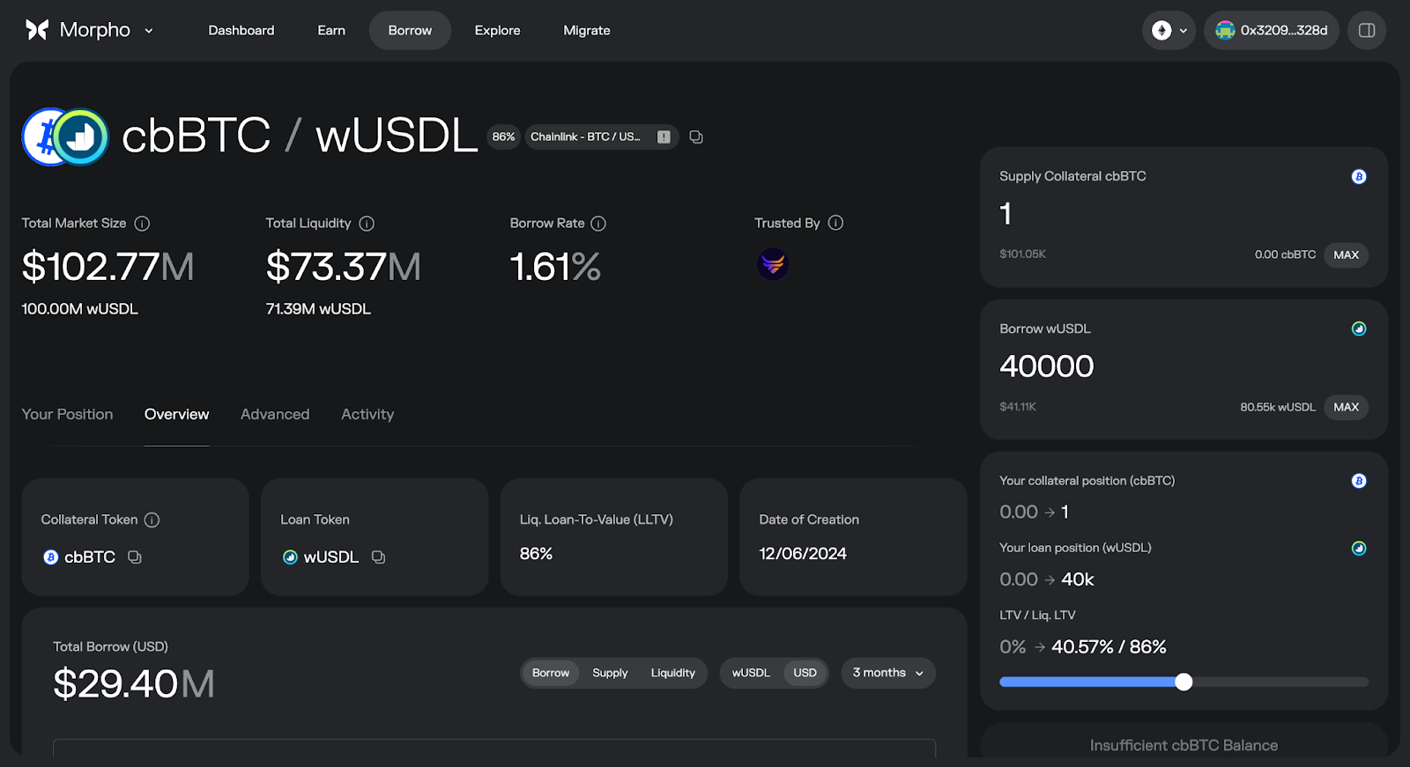Show info for Borrow Rate
Viewport: 1410px width, 767px height.
coord(598,224)
